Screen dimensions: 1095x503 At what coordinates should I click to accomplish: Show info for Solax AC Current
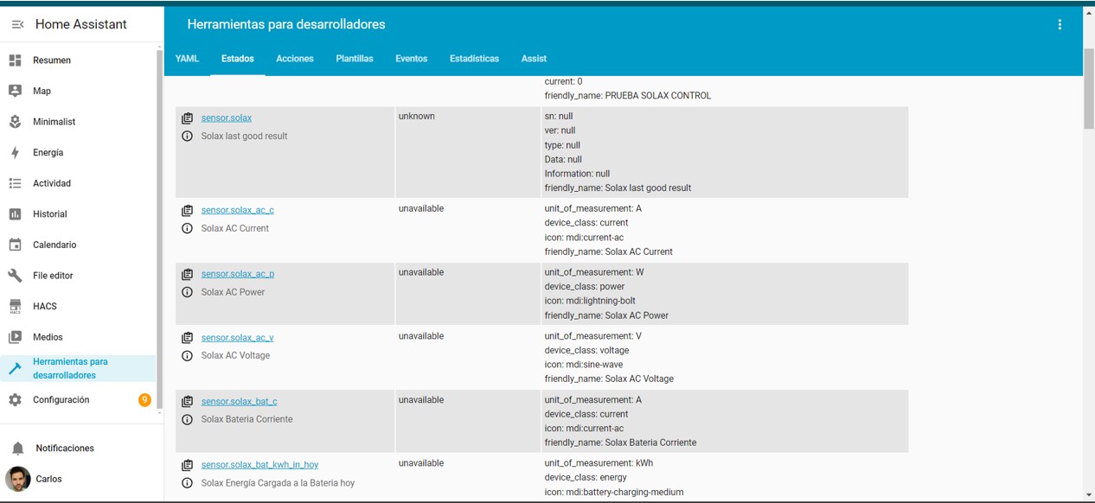click(x=187, y=229)
